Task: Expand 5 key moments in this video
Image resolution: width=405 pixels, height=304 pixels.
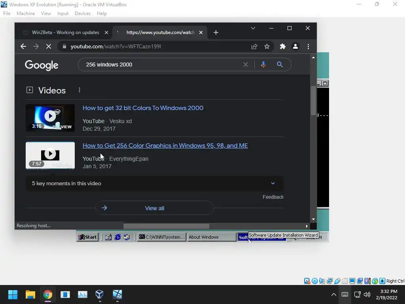Action: pyautogui.click(x=154, y=184)
